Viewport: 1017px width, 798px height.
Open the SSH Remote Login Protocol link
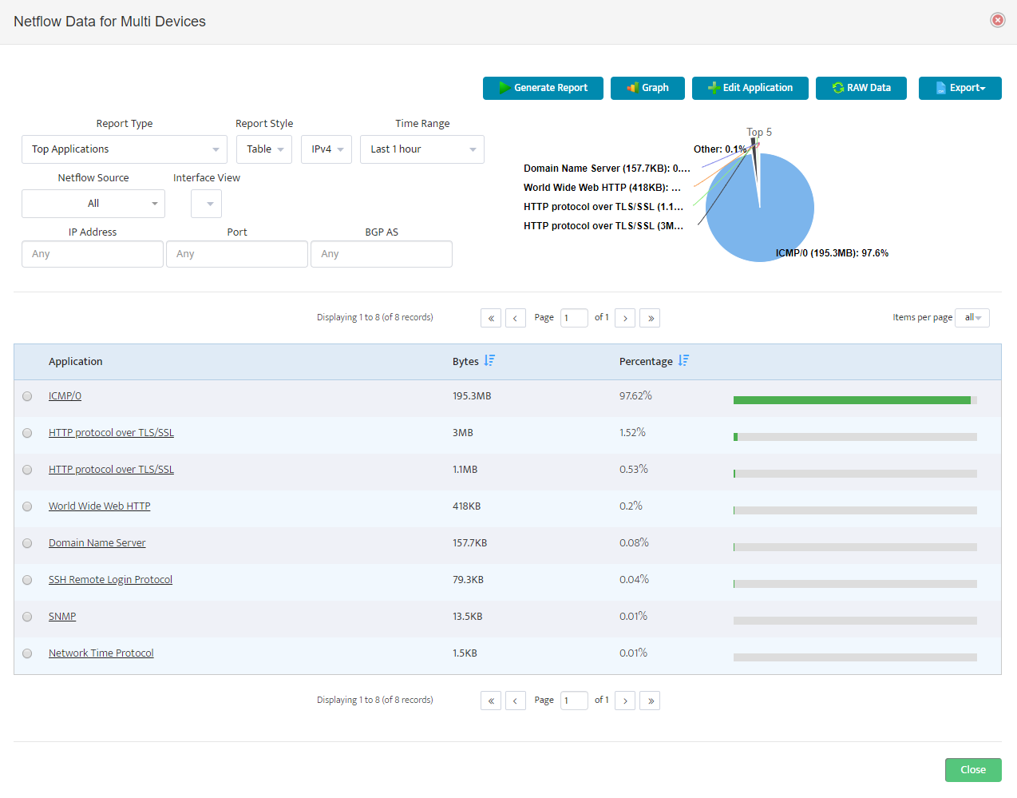click(110, 580)
